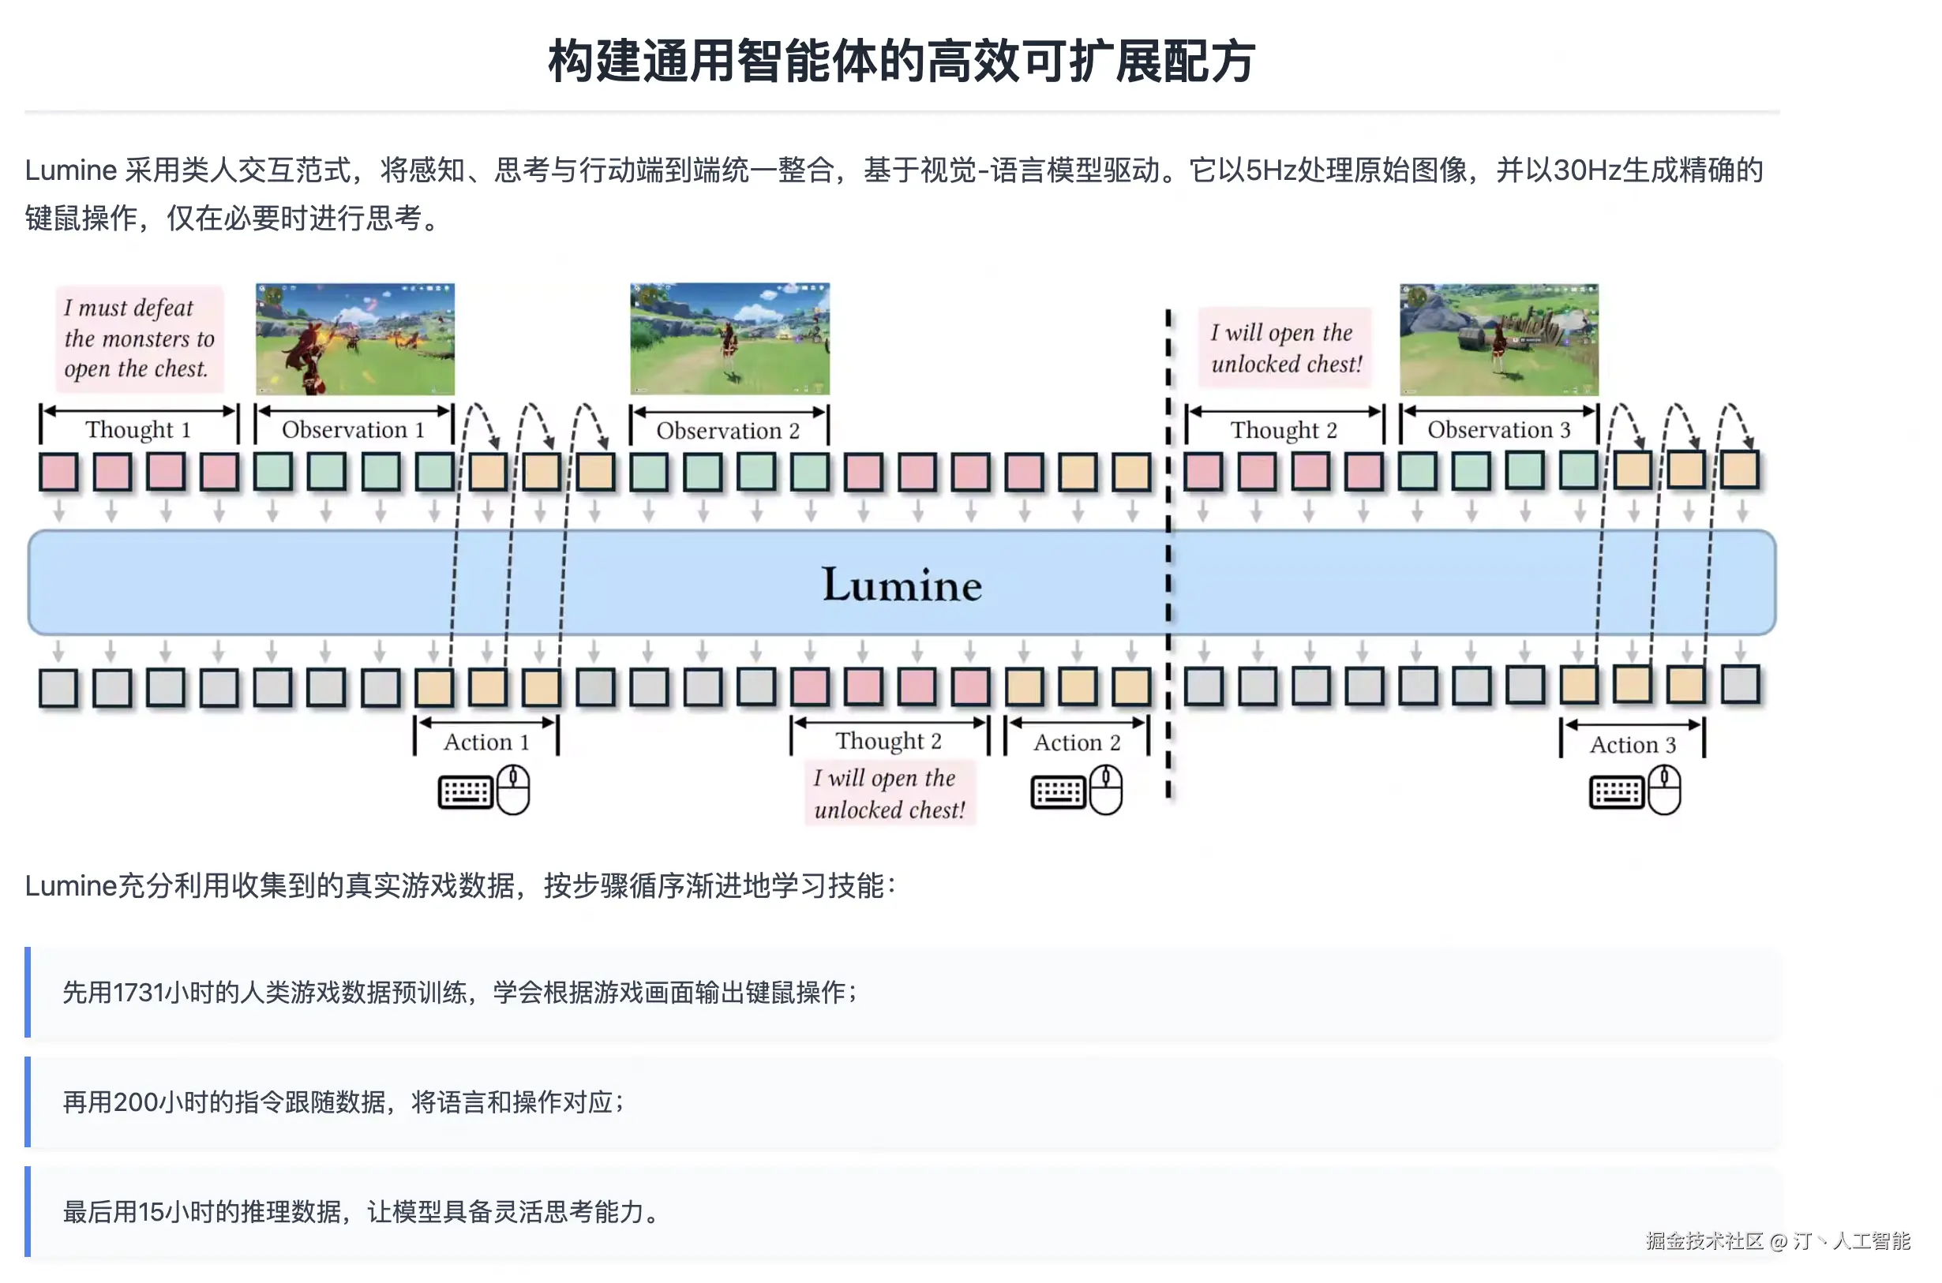Click the Observation 3 label
Screen dimensions: 1942x1283
tap(1498, 429)
